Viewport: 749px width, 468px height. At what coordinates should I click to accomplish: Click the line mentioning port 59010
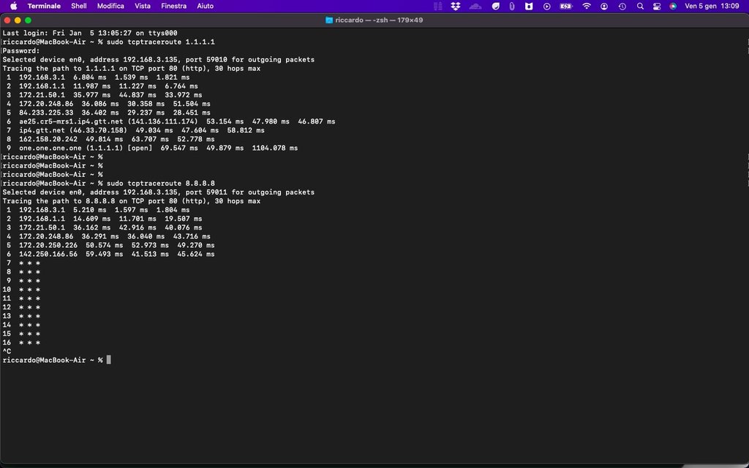click(158, 60)
